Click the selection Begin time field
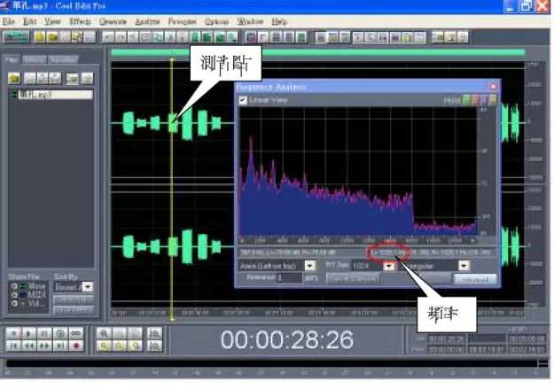The image size is (554, 389). click(446, 338)
